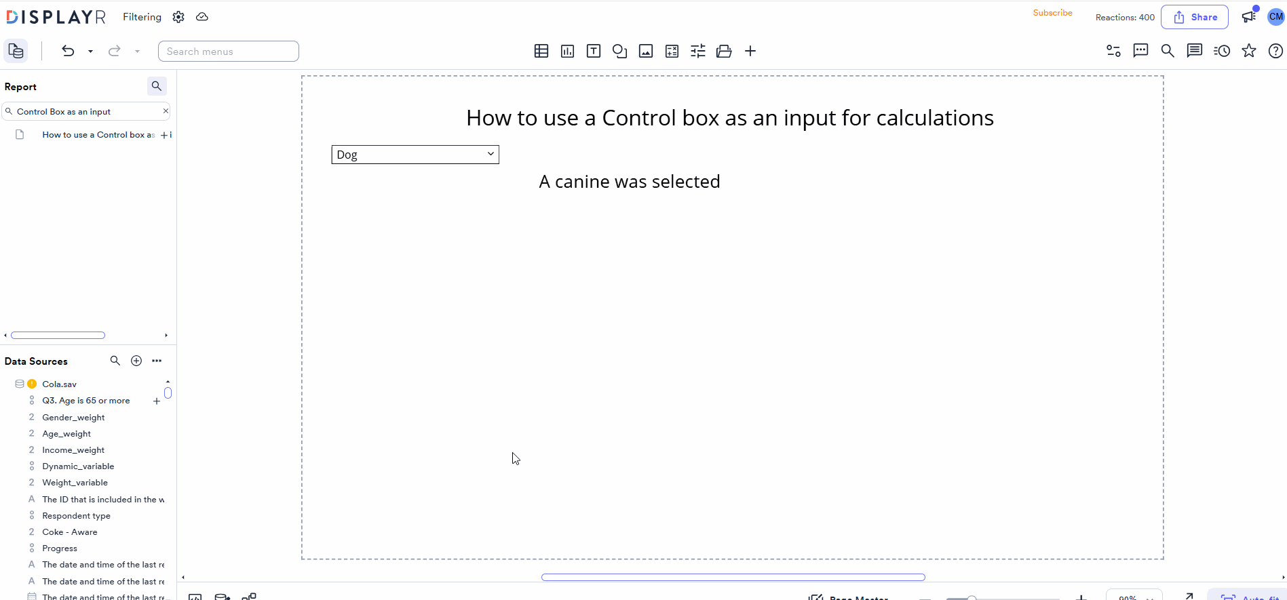Check the cloud save status icon
This screenshot has width=1287, height=600.
pos(202,17)
